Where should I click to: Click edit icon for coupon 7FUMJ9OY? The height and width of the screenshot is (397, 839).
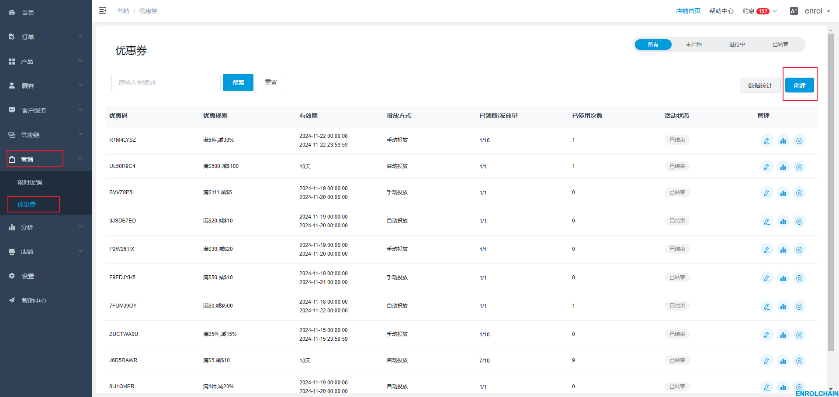pos(767,306)
